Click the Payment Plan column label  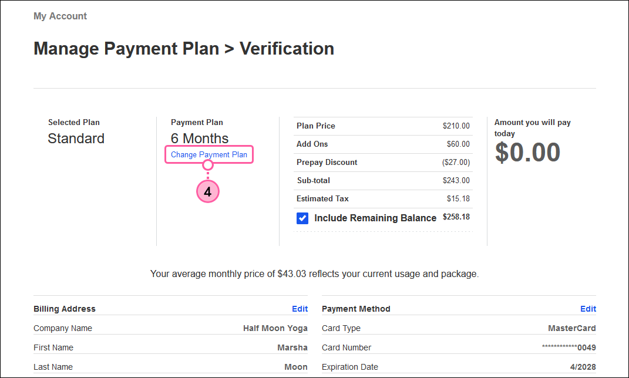197,122
